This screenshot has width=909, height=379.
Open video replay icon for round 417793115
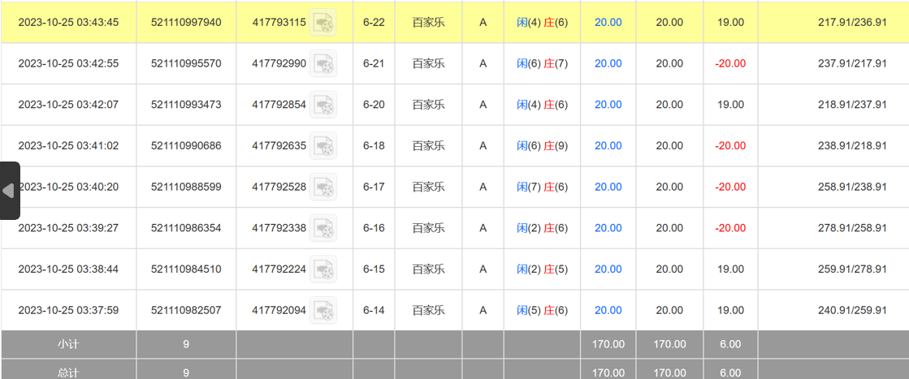[323, 23]
